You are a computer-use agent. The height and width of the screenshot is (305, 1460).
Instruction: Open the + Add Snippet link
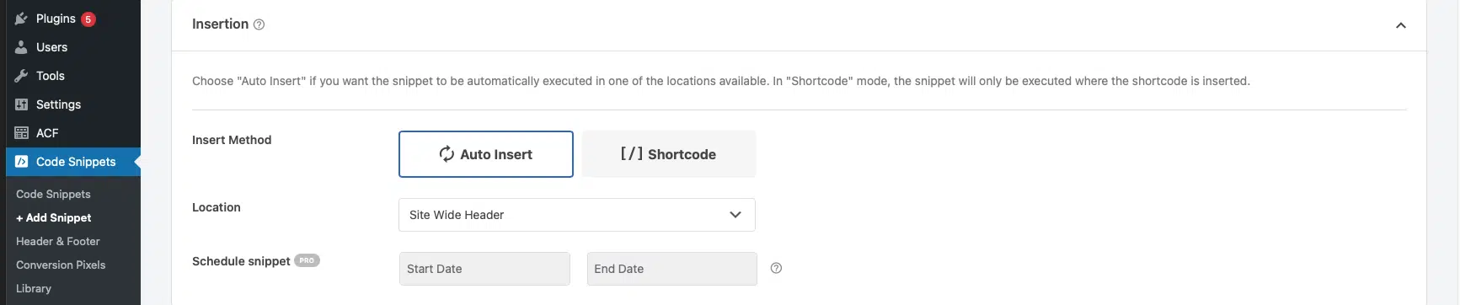54,217
